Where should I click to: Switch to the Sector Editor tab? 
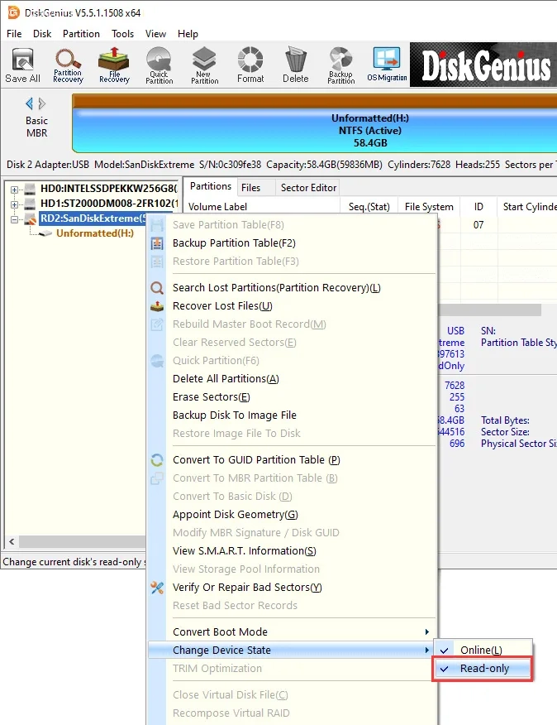(308, 188)
